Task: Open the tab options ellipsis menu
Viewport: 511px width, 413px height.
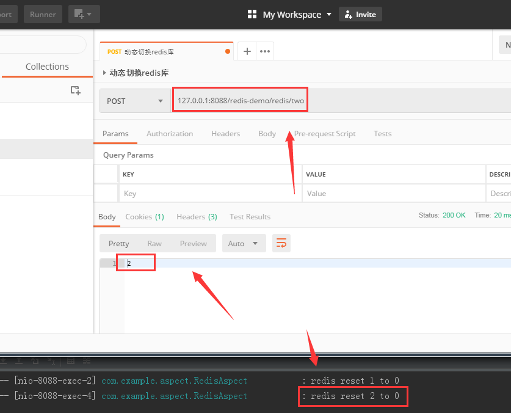Action: coord(264,51)
